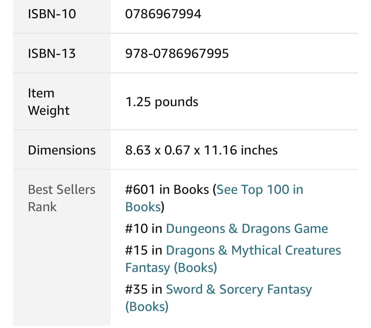
Task: Click the #601 rank number
Action: point(140,190)
